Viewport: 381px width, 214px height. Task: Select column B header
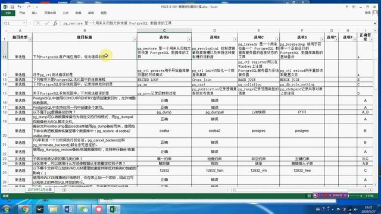[85, 30]
